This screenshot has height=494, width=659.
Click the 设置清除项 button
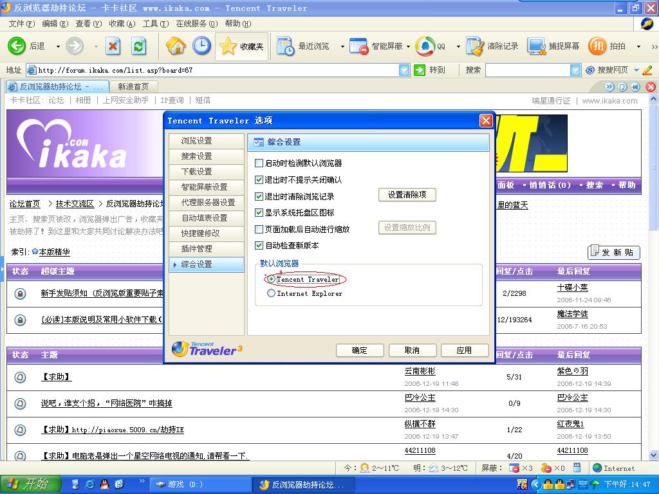coord(407,195)
